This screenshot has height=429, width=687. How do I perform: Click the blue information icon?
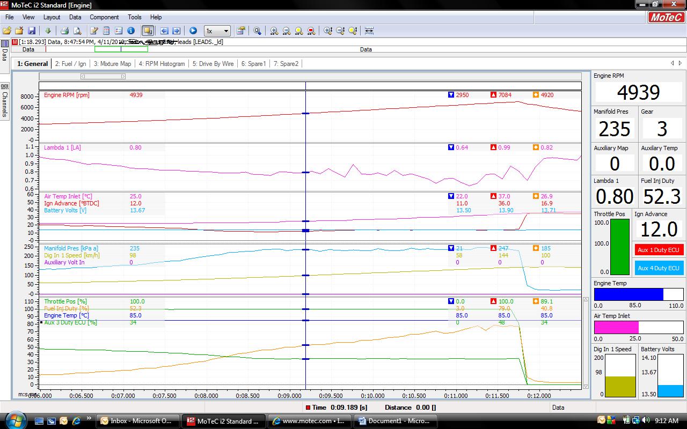pos(130,31)
